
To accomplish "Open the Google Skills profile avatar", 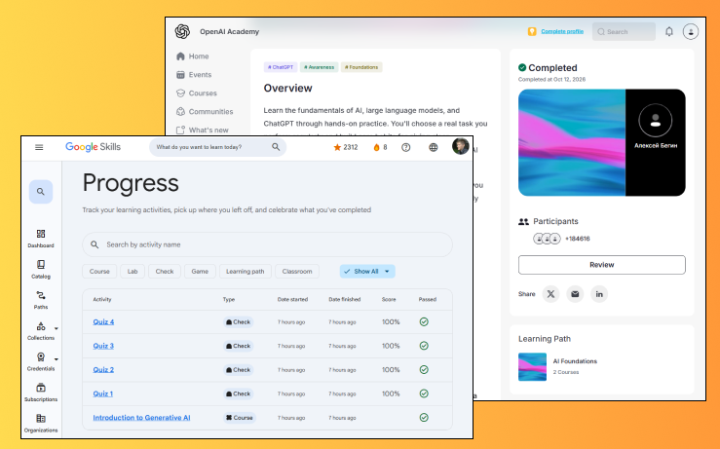I will click(x=460, y=146).
